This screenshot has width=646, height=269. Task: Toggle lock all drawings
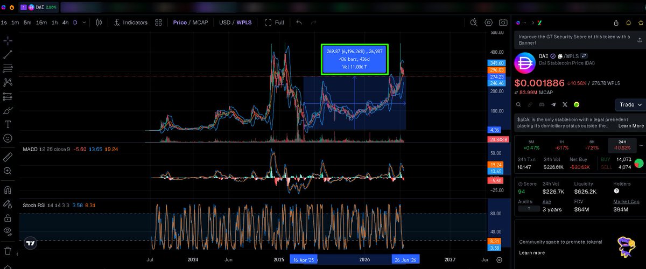[x=8, y=218]
